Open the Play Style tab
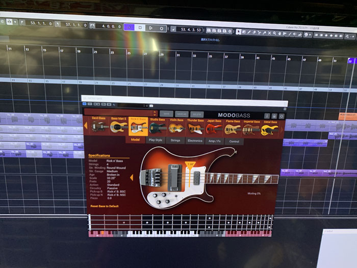This screenshot has height=268, width=357. coord(156,140)
